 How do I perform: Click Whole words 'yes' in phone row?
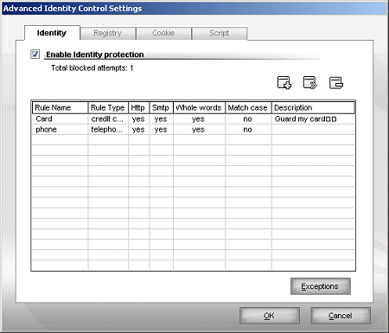199,130
